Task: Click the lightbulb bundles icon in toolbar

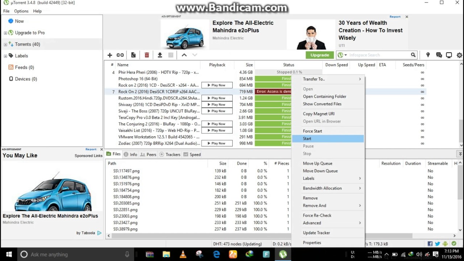Action: click(x=428, y=55)
